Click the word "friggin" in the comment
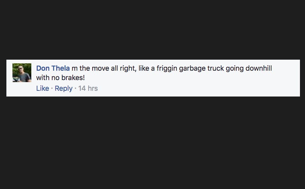 click(x=167, y=68)
